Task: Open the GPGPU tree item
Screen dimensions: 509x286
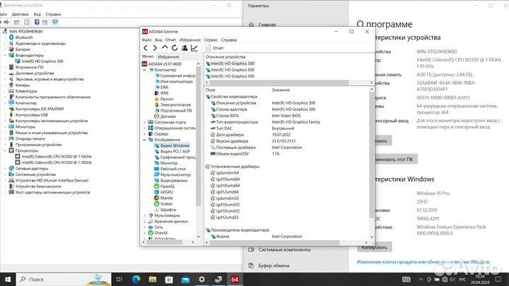Action: pyautogui.click(x=167, y=192)
